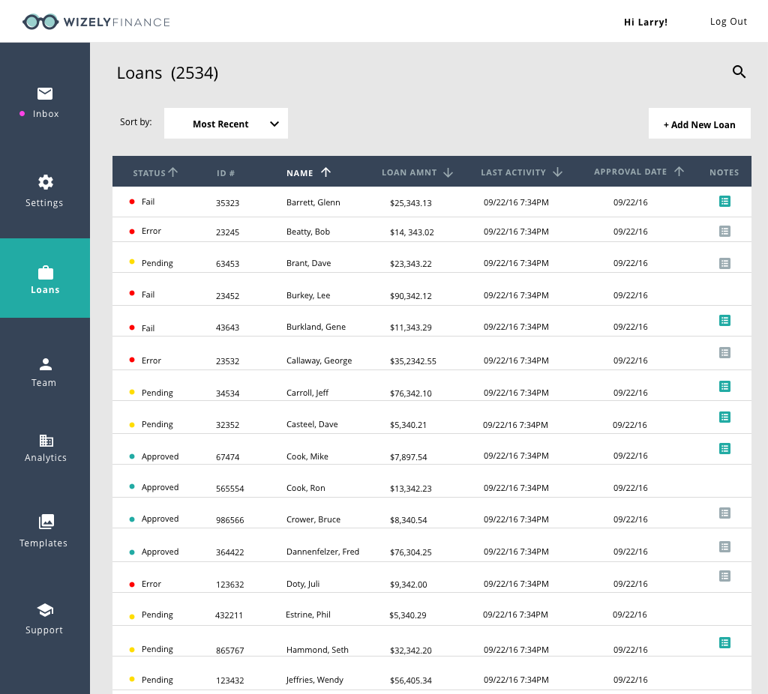Screen dimensions: 768x694
Task: Open Settings gear in sidebar
Action: pyautogui.click(x=46, y=182)
